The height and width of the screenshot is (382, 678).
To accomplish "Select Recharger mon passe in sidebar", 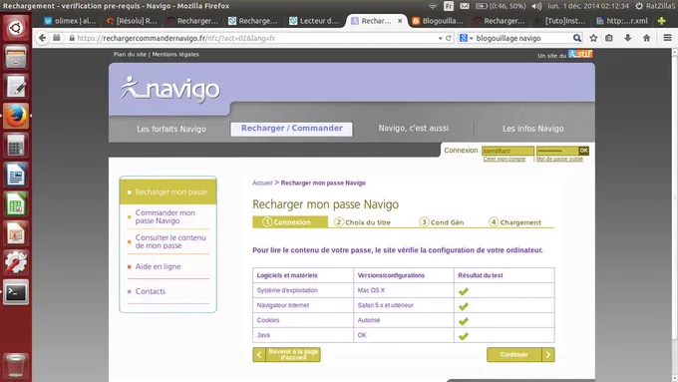I will pyautogui.click(x=169, y=191).
